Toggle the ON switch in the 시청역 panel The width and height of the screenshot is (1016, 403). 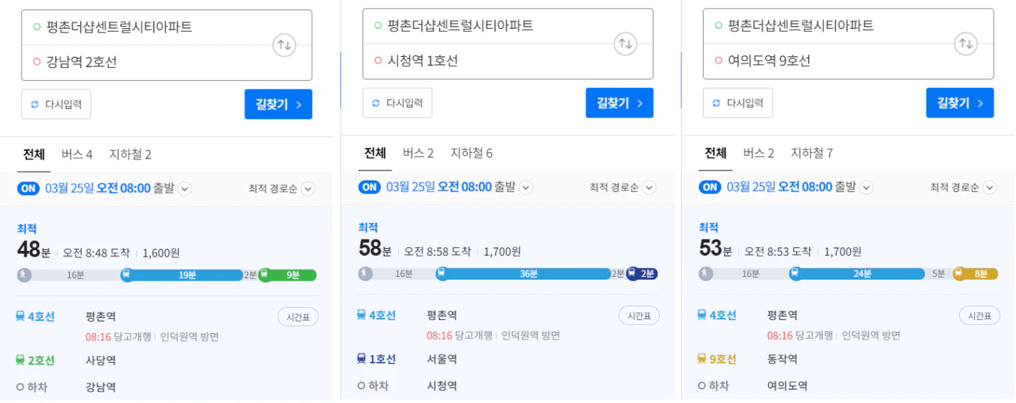(x=369, y=187)
